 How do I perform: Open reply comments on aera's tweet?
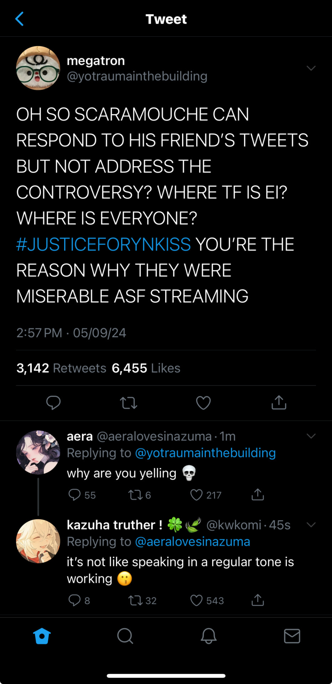click(74, 495)
